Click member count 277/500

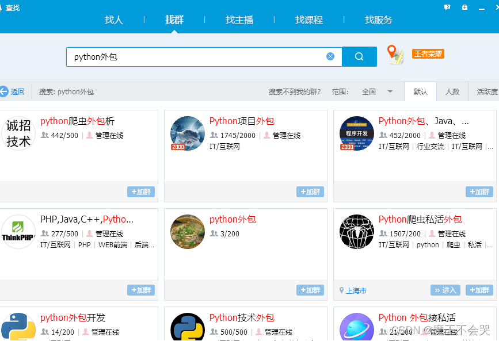tap(64, 234)
